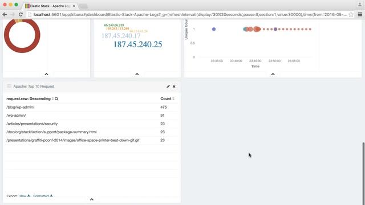The height and width of the screenshot is (205, 365).
Task: Click the table icon beside Apache Top 10 Request
Action: pos(9,86)
